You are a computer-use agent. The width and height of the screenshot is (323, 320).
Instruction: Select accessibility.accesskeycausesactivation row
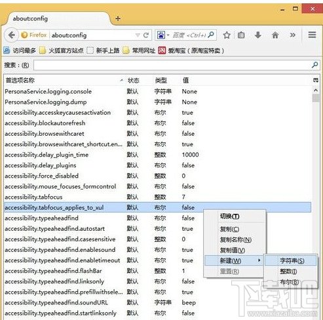click(x=157, y=113)
